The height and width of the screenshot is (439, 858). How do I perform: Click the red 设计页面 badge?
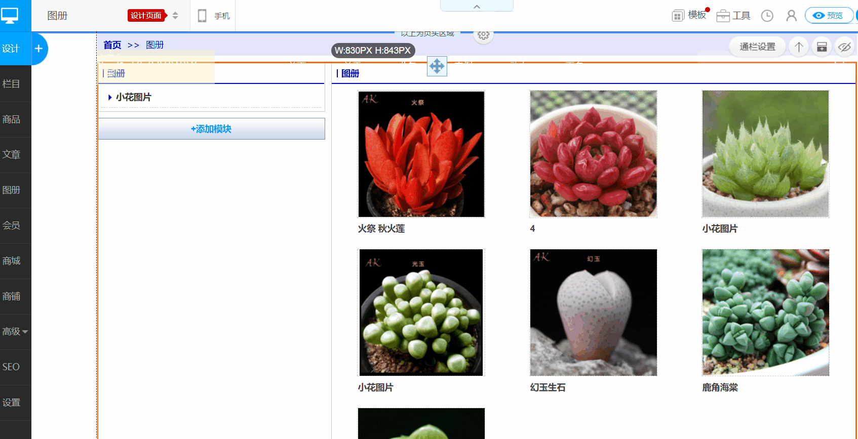(x=147, y=16)
